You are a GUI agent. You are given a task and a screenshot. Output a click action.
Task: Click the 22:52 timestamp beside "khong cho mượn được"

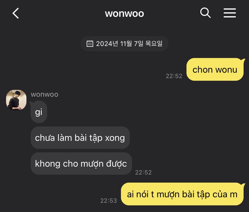point(143,172)
